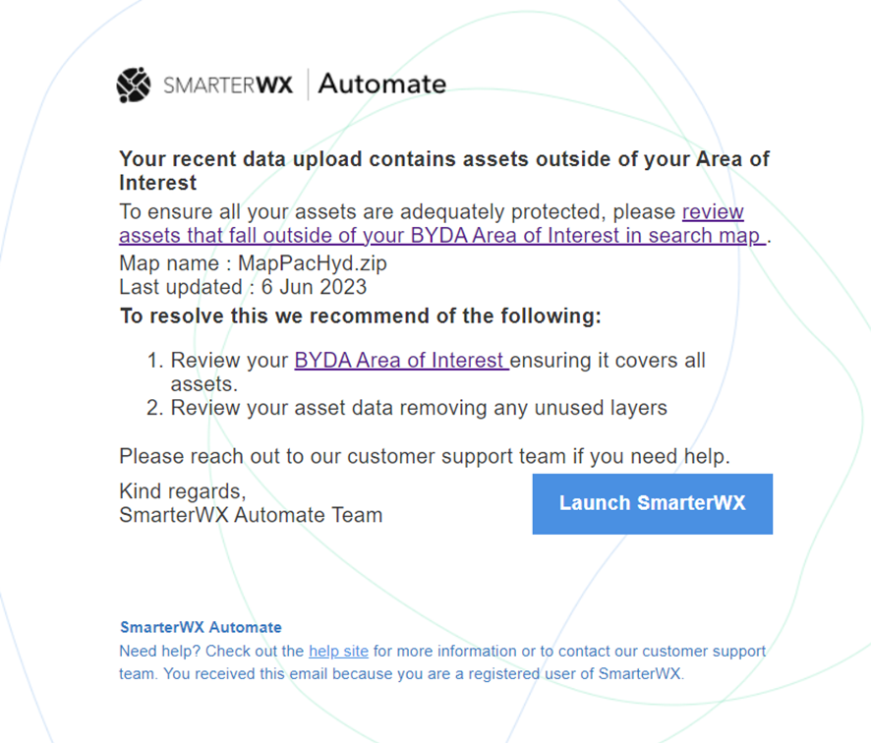Click 'ensuring it covers all assets' text
The height and width of the screenshot is (743, 871).
click(608, 361)
